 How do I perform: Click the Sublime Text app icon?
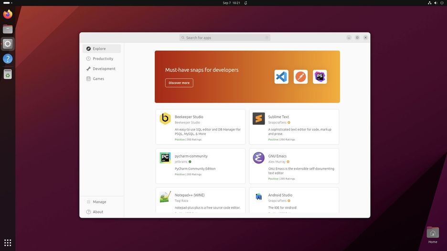(258, 119)
